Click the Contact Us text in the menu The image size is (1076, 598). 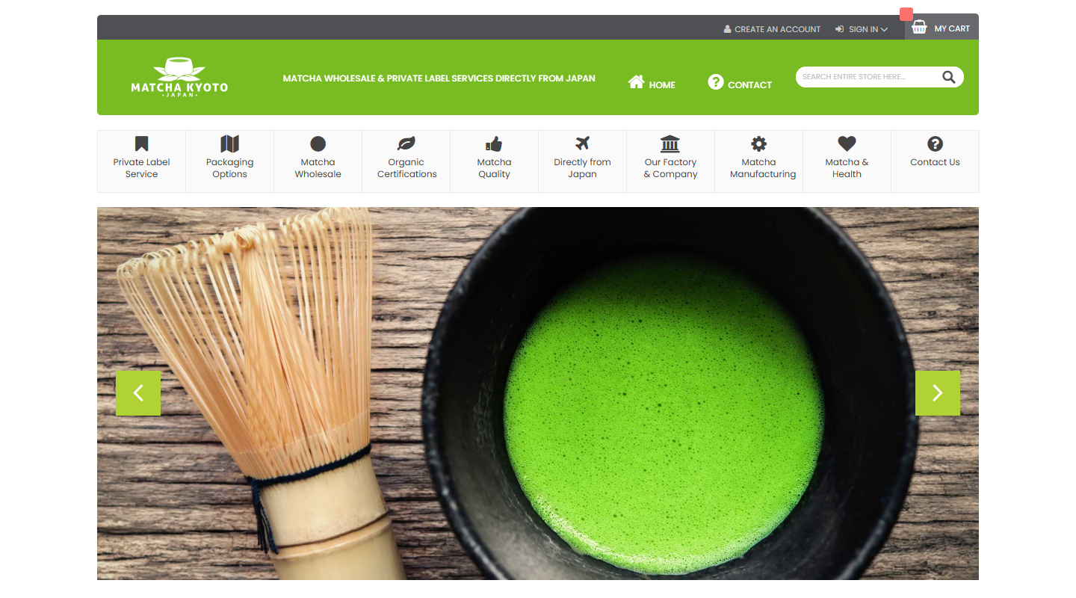pos(935,162)
